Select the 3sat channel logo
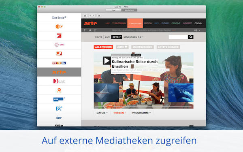 coord(59,81)
